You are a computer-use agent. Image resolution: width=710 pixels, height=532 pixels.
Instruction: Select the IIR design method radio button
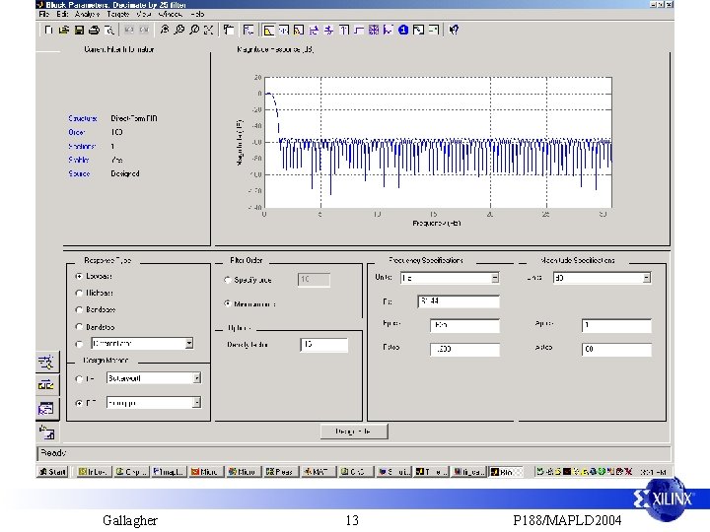click(x=79, y=377)
